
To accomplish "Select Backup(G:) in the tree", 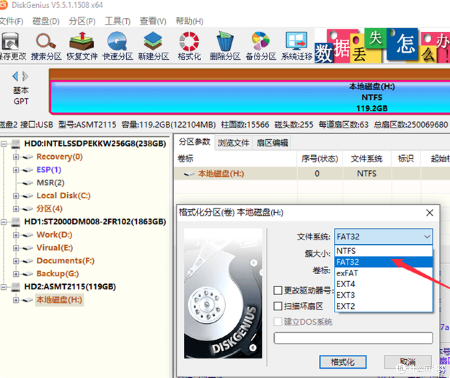I will pyautogui.click(x=57, y=274).
